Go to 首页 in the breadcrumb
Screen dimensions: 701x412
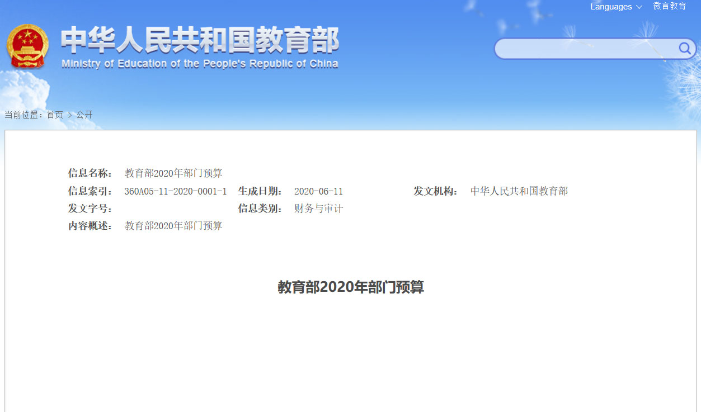tap(55, 115)
